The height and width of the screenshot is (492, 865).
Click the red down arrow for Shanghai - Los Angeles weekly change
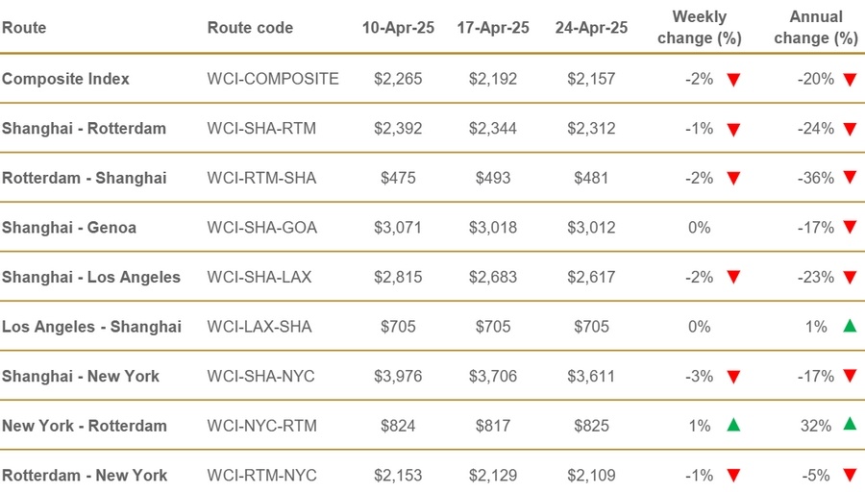pyautogui.click(x=733, y=278)
